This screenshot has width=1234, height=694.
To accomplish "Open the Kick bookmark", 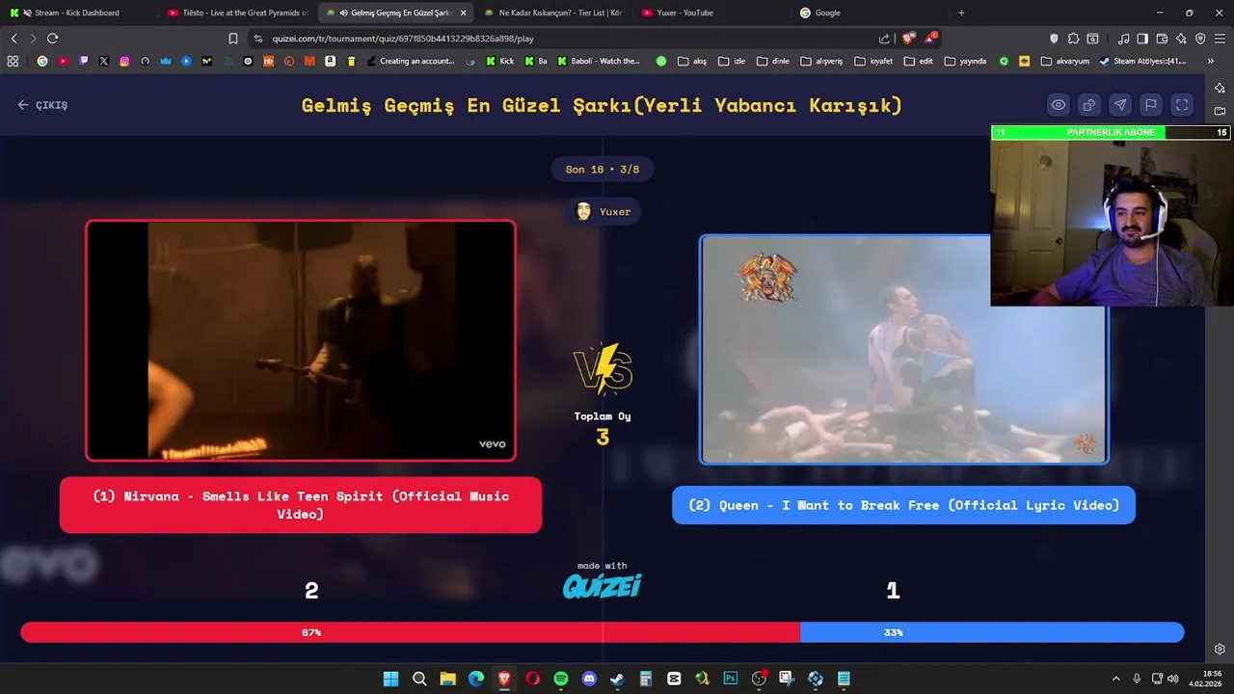I will (x=500, y=61).
